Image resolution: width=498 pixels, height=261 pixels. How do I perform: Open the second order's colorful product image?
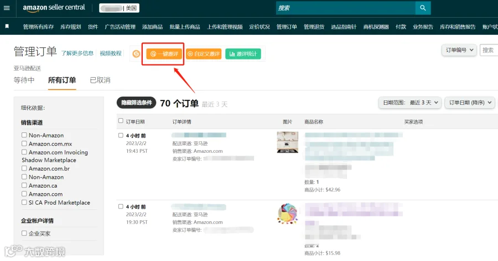click(x=287, y=214)
